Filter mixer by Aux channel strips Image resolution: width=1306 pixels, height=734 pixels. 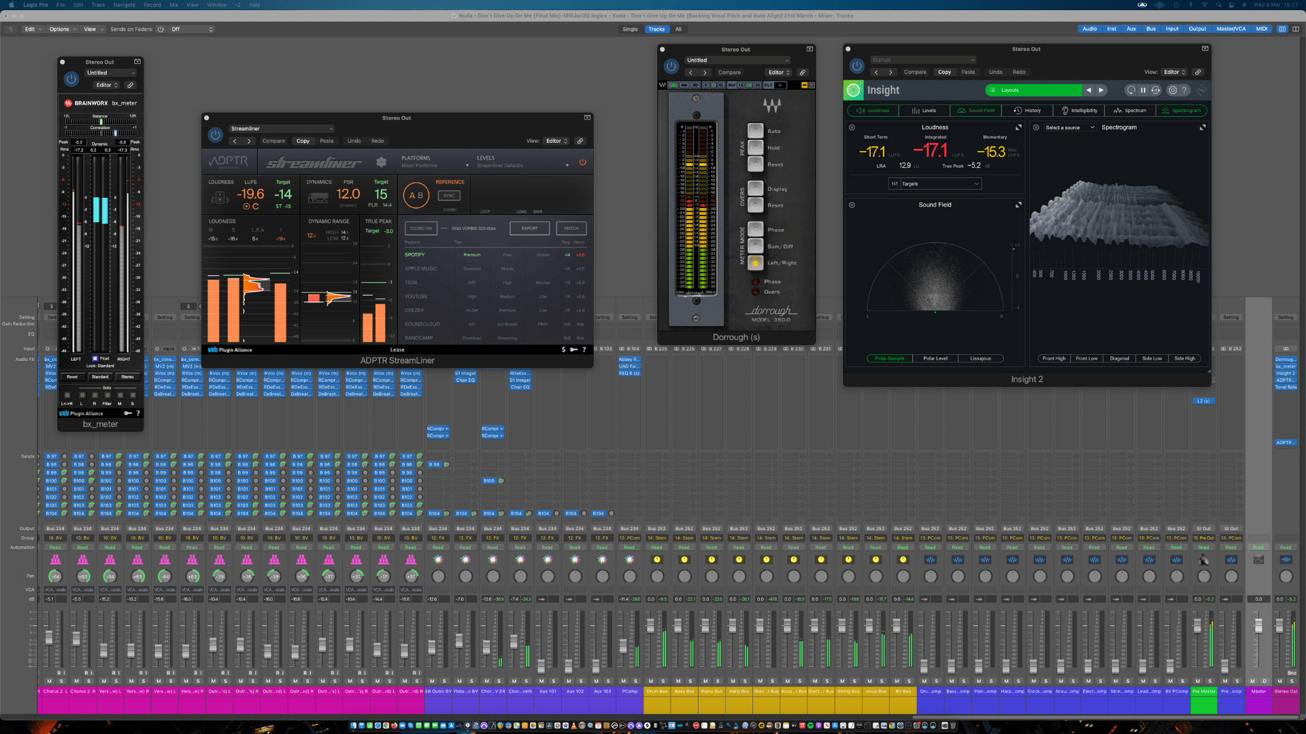coord(1131,29)
